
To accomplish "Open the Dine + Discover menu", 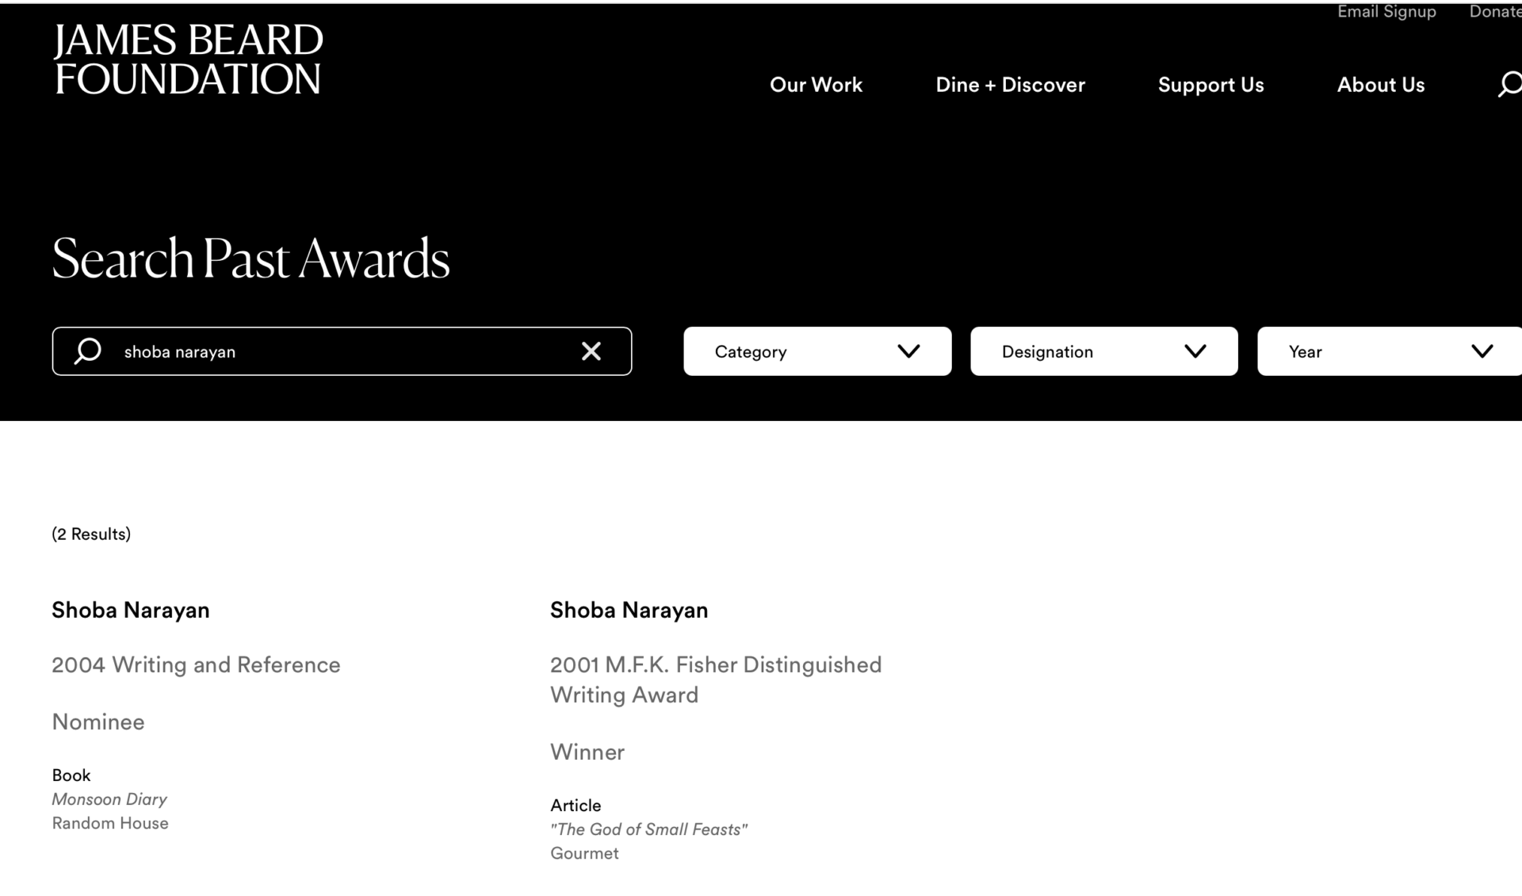I will tap(1010, 85).
